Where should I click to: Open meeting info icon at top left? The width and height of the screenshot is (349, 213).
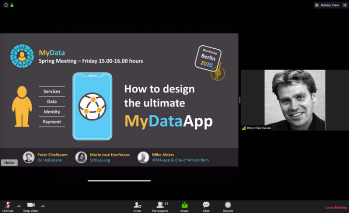(x=6, y=5)
